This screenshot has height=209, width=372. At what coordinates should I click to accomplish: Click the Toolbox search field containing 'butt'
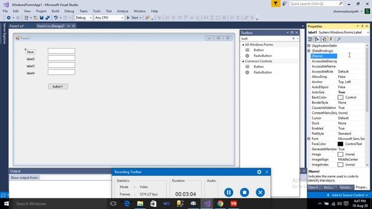[x=266, y=38]
